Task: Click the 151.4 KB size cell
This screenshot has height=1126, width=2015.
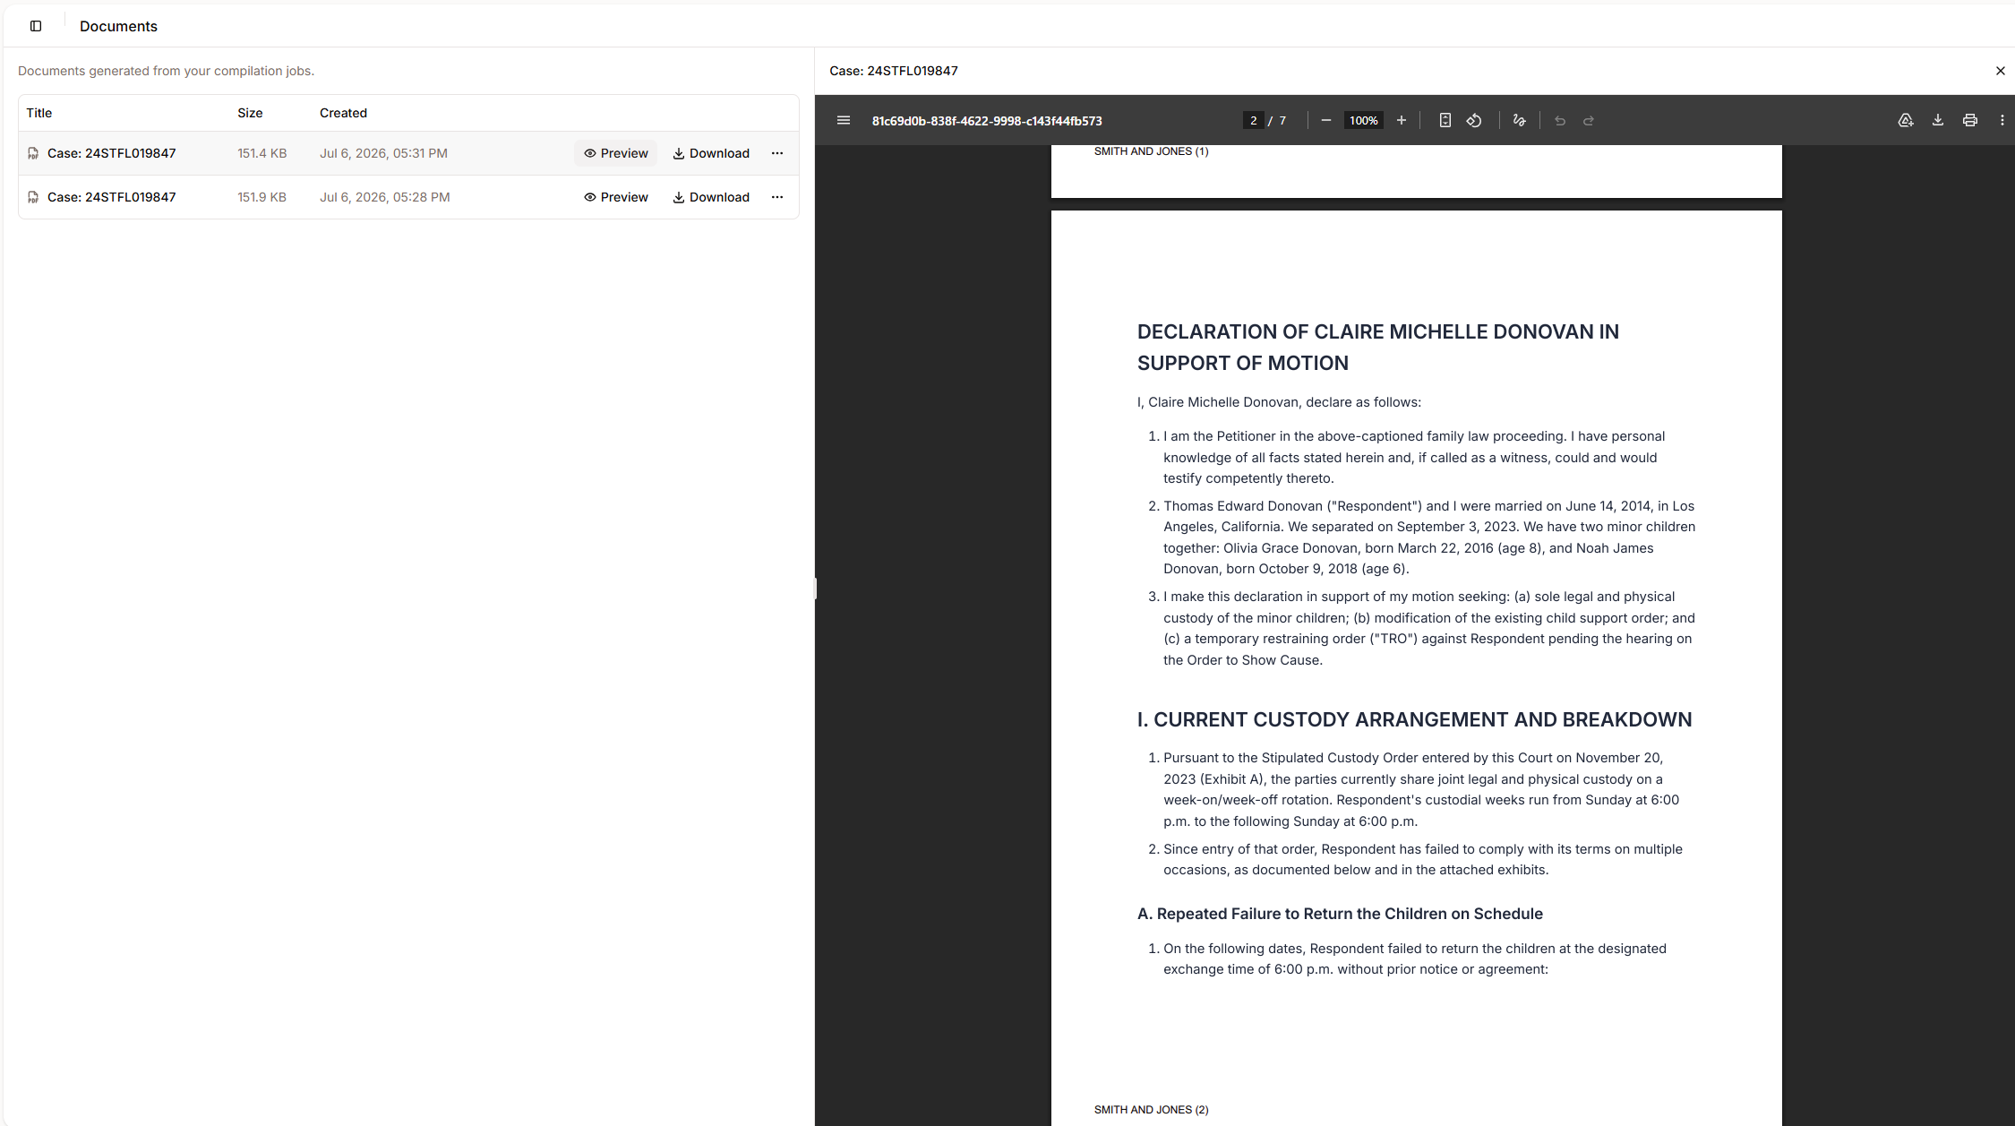Action: pyautogui.click(x=262, y=153)
